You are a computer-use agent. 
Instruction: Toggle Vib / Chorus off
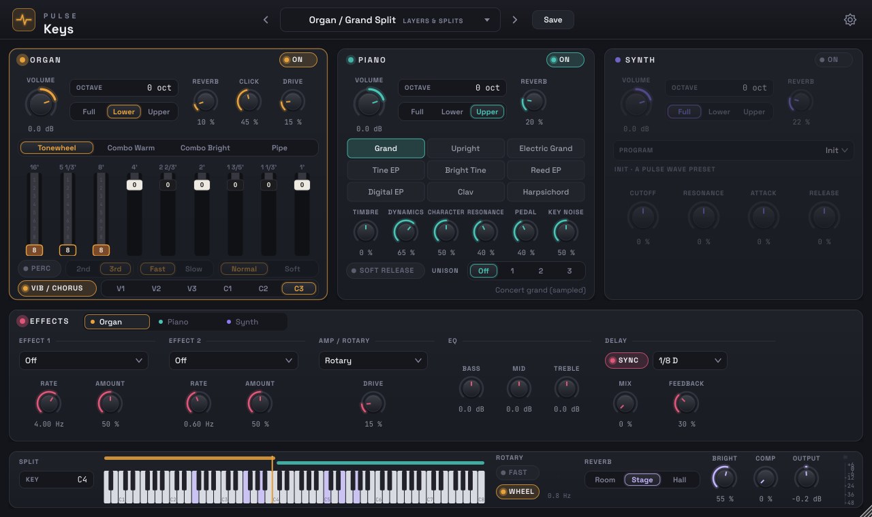[57, 288]
